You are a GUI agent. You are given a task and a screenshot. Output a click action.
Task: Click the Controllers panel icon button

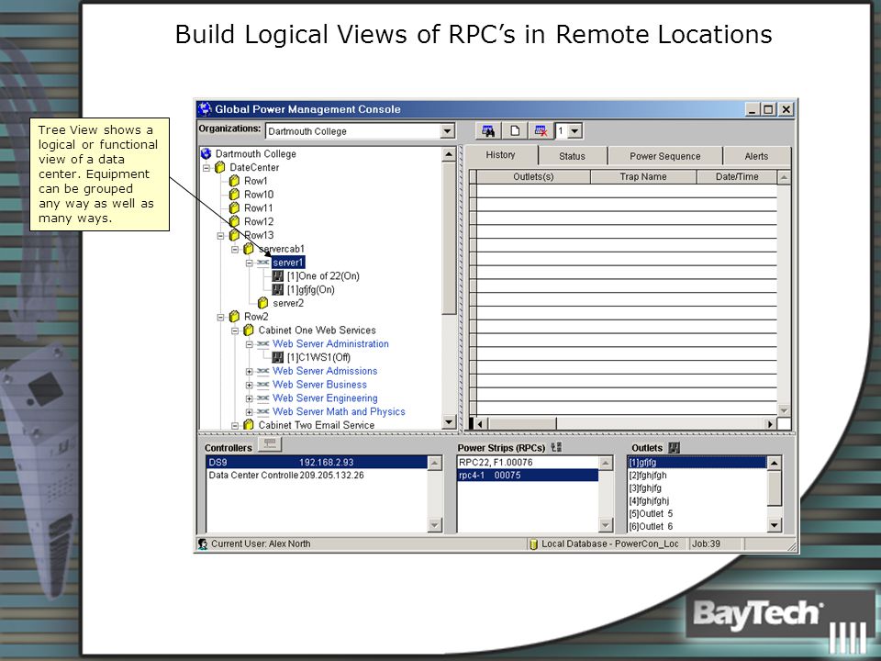tap(270, 444)
